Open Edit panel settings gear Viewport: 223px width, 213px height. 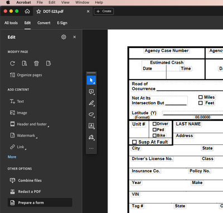pos(64,37)
